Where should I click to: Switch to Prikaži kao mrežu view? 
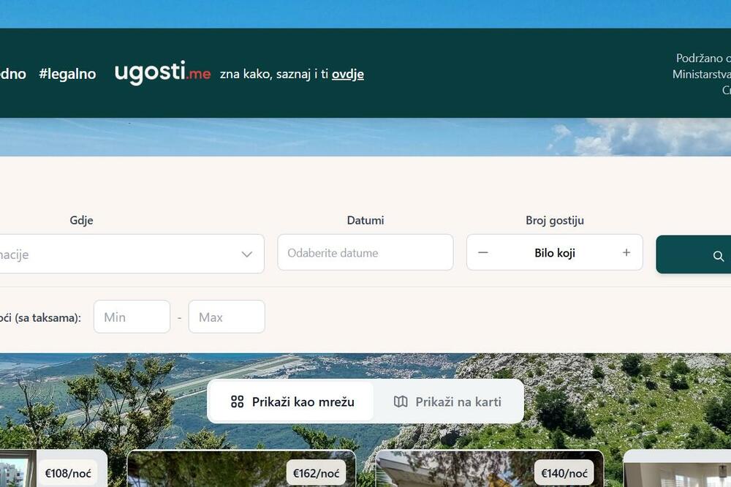click(292, 401)
